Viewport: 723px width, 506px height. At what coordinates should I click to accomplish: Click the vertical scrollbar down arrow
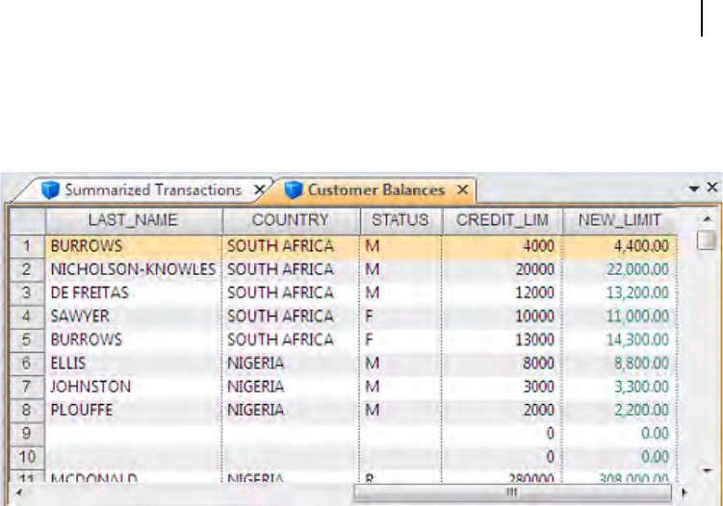(x=707, y=470)
